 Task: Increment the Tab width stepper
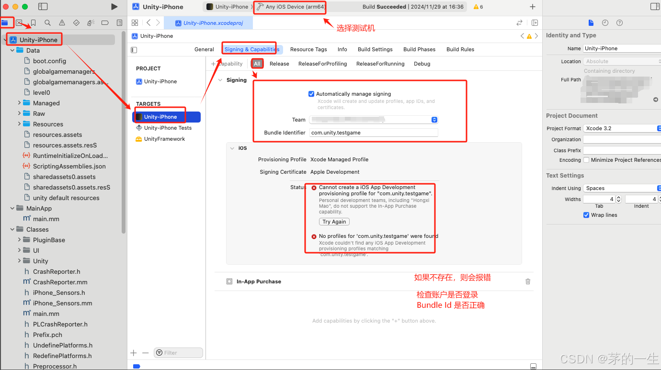pyautogui.click(x=618, y=197)
